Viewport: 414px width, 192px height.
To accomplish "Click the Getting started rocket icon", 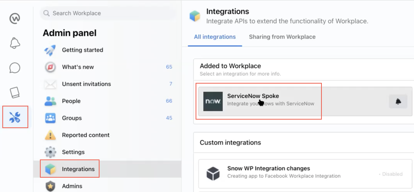I will (x=50, y=50).
